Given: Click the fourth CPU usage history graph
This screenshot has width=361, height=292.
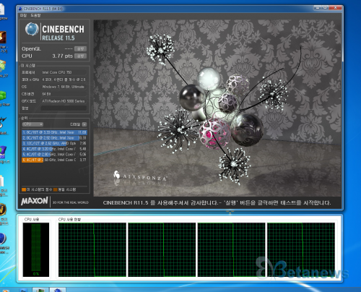Looking at the screenshot, I should tap(301, 249).
